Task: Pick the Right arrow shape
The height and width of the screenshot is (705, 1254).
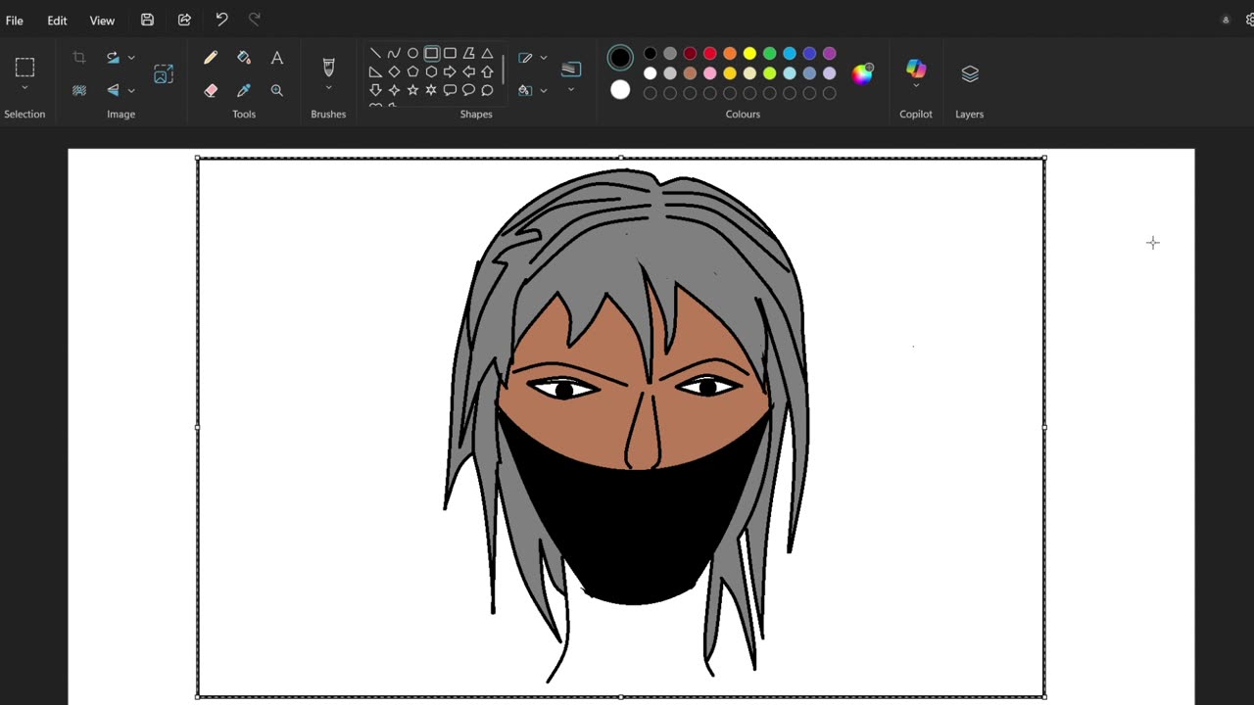Action: [x=450, y=71]
